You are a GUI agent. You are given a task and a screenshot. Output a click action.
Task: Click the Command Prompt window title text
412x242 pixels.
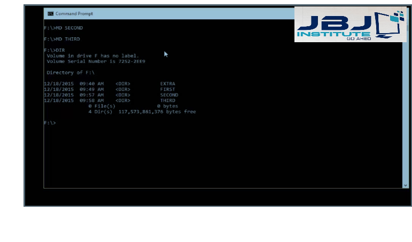pos(74,14)
